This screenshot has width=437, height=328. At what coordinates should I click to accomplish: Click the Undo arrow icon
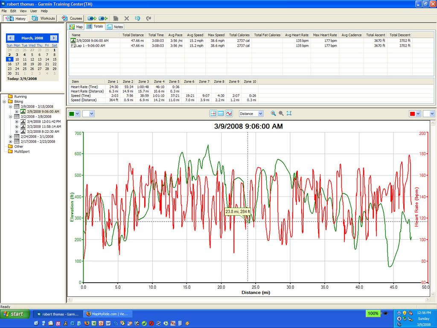click(x=137, y=18)
